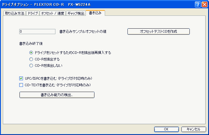Enable the CD-TEXTを書き込む checkbox
Viewport: 209px width, 135px height.
coord(21,85)
